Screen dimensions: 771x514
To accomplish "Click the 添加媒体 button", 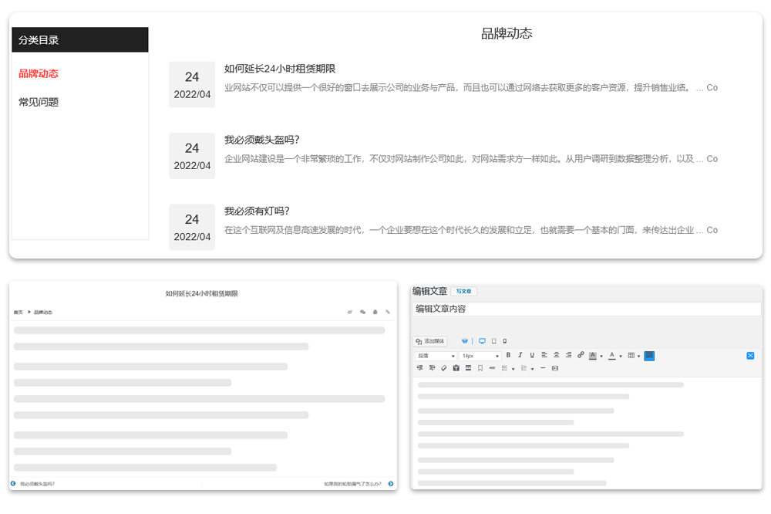I will 429,341.
